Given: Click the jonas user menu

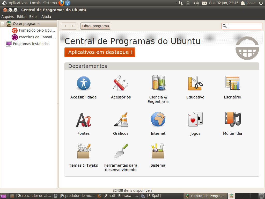Looking at the screenshot, I should coord(248,3).
